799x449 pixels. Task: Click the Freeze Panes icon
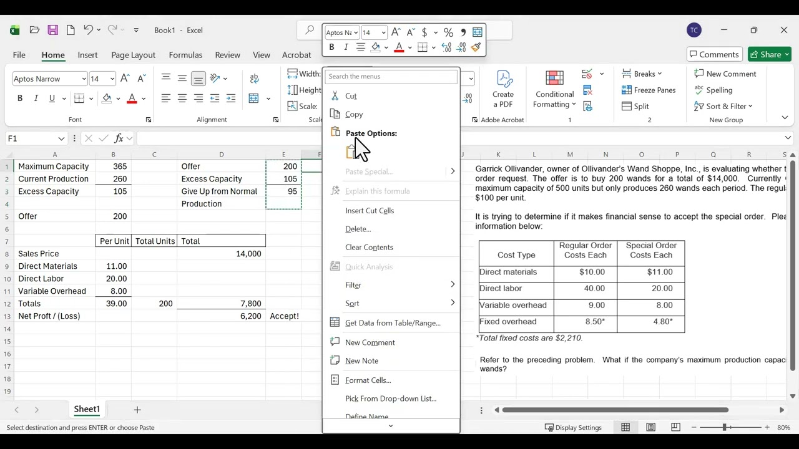[649, 90]
